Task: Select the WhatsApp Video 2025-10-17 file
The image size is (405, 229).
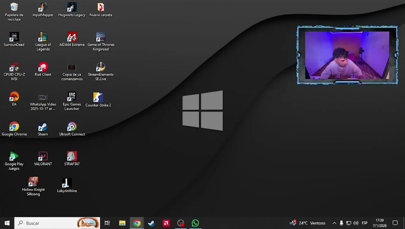Action: 43,101
